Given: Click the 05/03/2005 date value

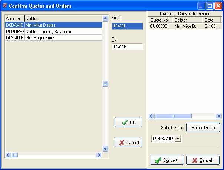Looking at the screenshot, I should (x=164, y=138).
